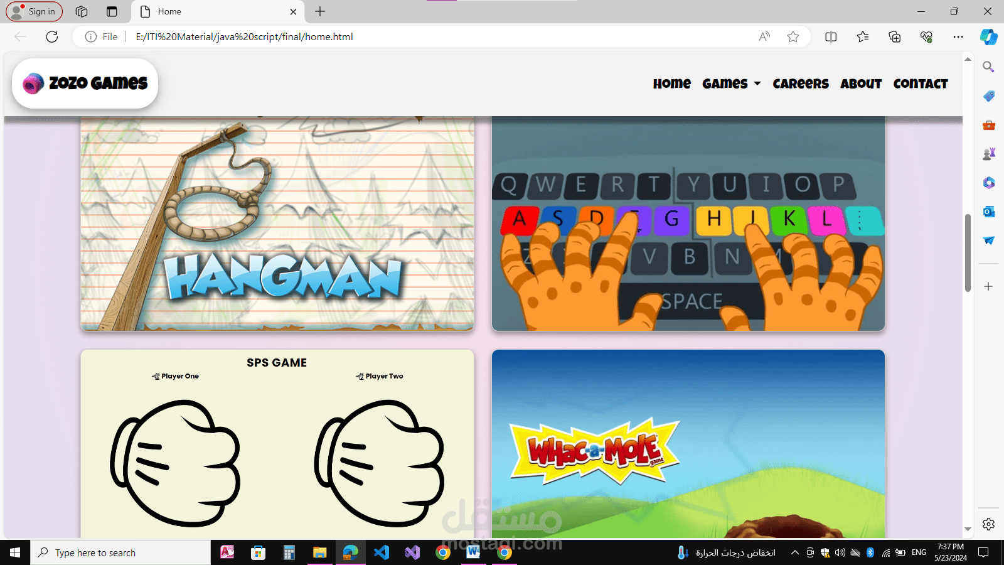Add a sidebar app with plus

(988, 286)
